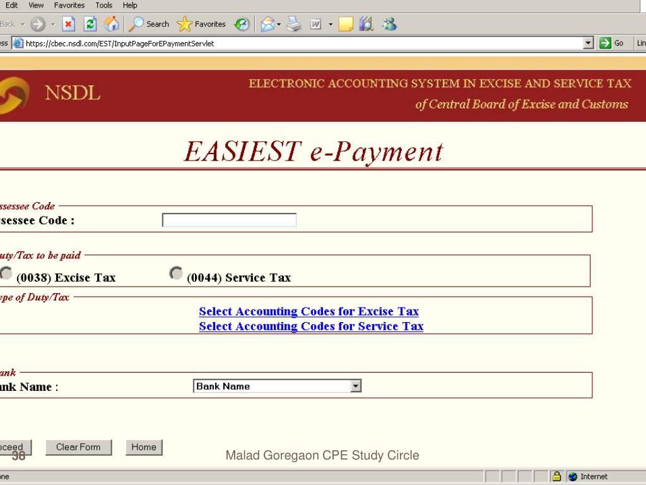Click the Messenger people icon
646x485 pixels.
389,25
